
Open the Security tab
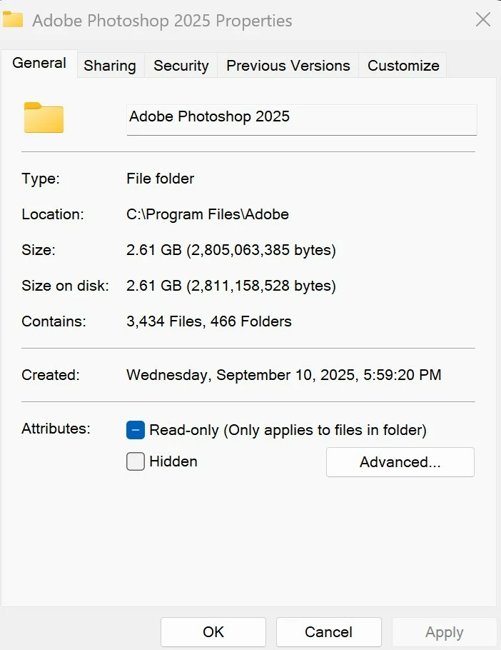pyautogui.click(x=181, y=66)
